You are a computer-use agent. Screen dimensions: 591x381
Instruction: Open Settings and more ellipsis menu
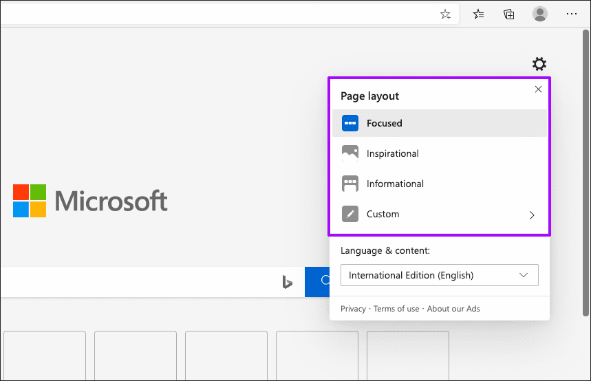pos(572,14)
